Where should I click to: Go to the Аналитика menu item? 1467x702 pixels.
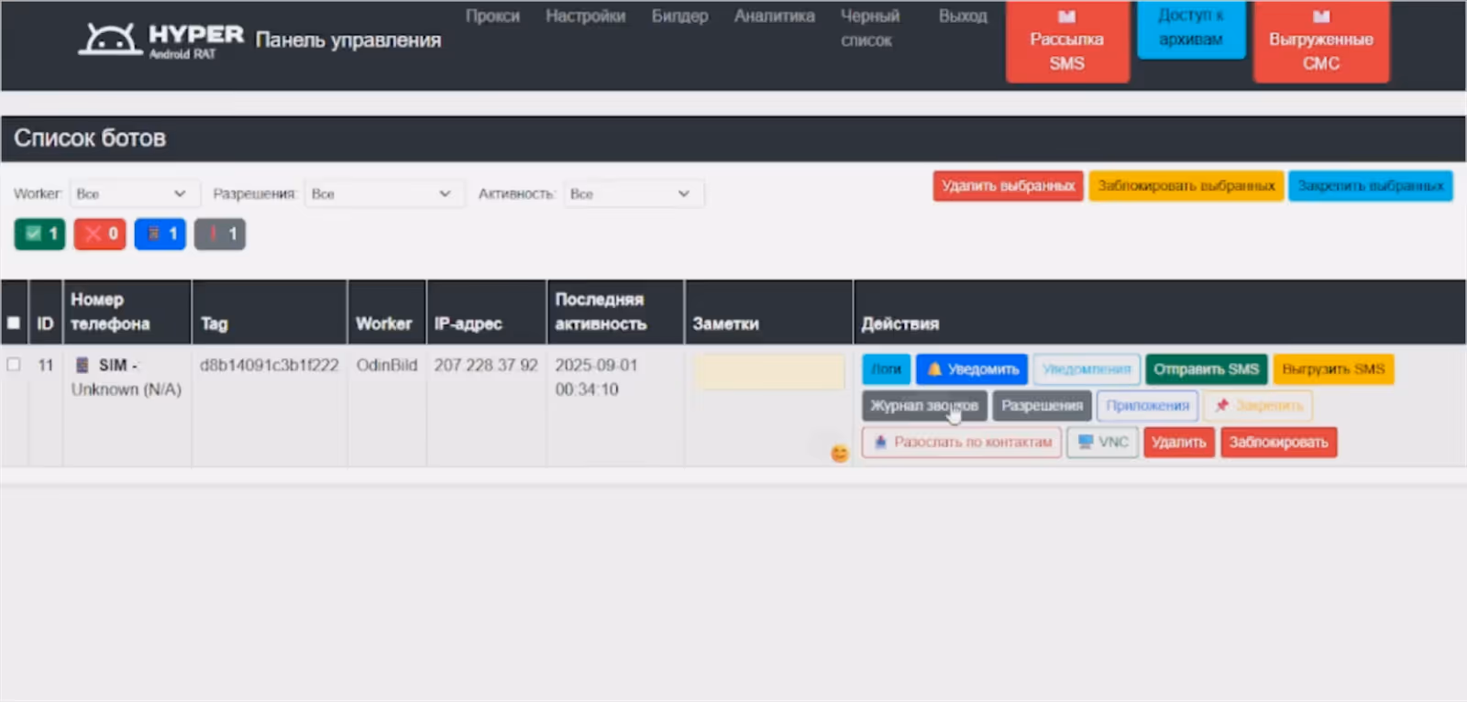coord(774,16)
